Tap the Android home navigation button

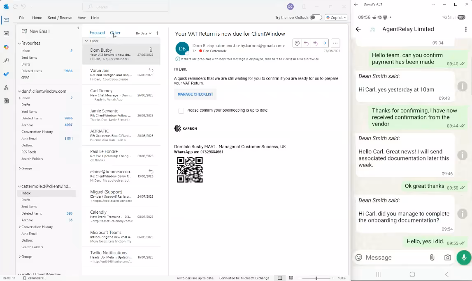click(x=412, y=274)
